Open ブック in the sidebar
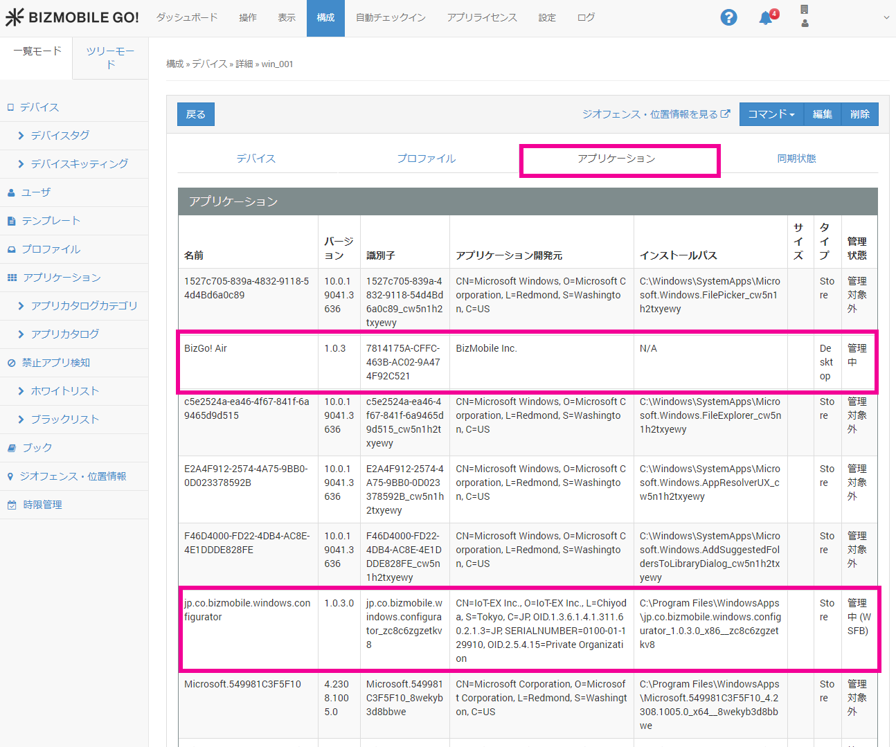The height and width of the screenshot is (747, 896). point(37,448)
